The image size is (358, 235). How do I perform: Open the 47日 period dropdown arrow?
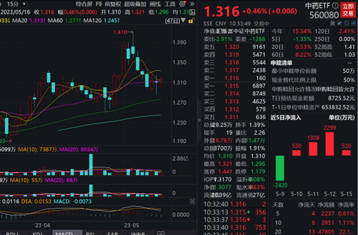point(184,21)
